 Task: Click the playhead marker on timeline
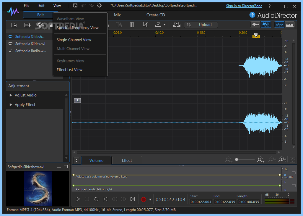coord(256,35)
